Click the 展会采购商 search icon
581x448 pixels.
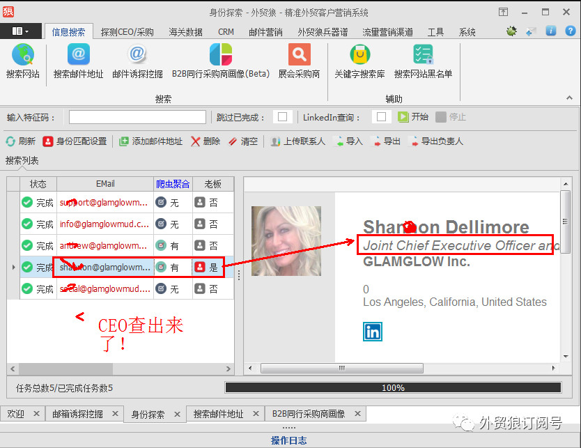point(299,55)
